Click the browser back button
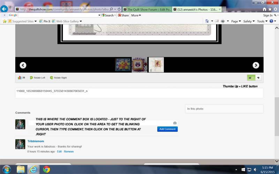 click(x=5, y=9)
